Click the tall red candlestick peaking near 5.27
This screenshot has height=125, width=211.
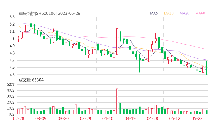coord(117,39)
